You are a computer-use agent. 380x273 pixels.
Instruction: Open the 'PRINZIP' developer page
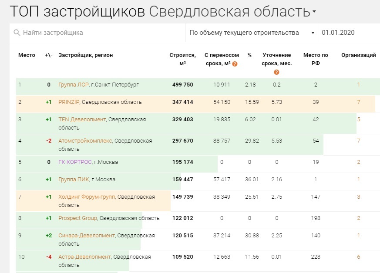(x=69, y=102)
